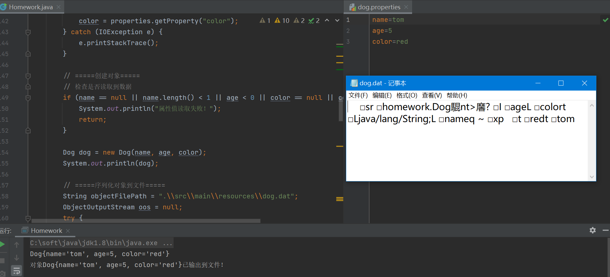Click the Notepad icon in dog.dat title bar
Image resolution: width=610 pixels, height=277 pixels.
pos(354,83)
